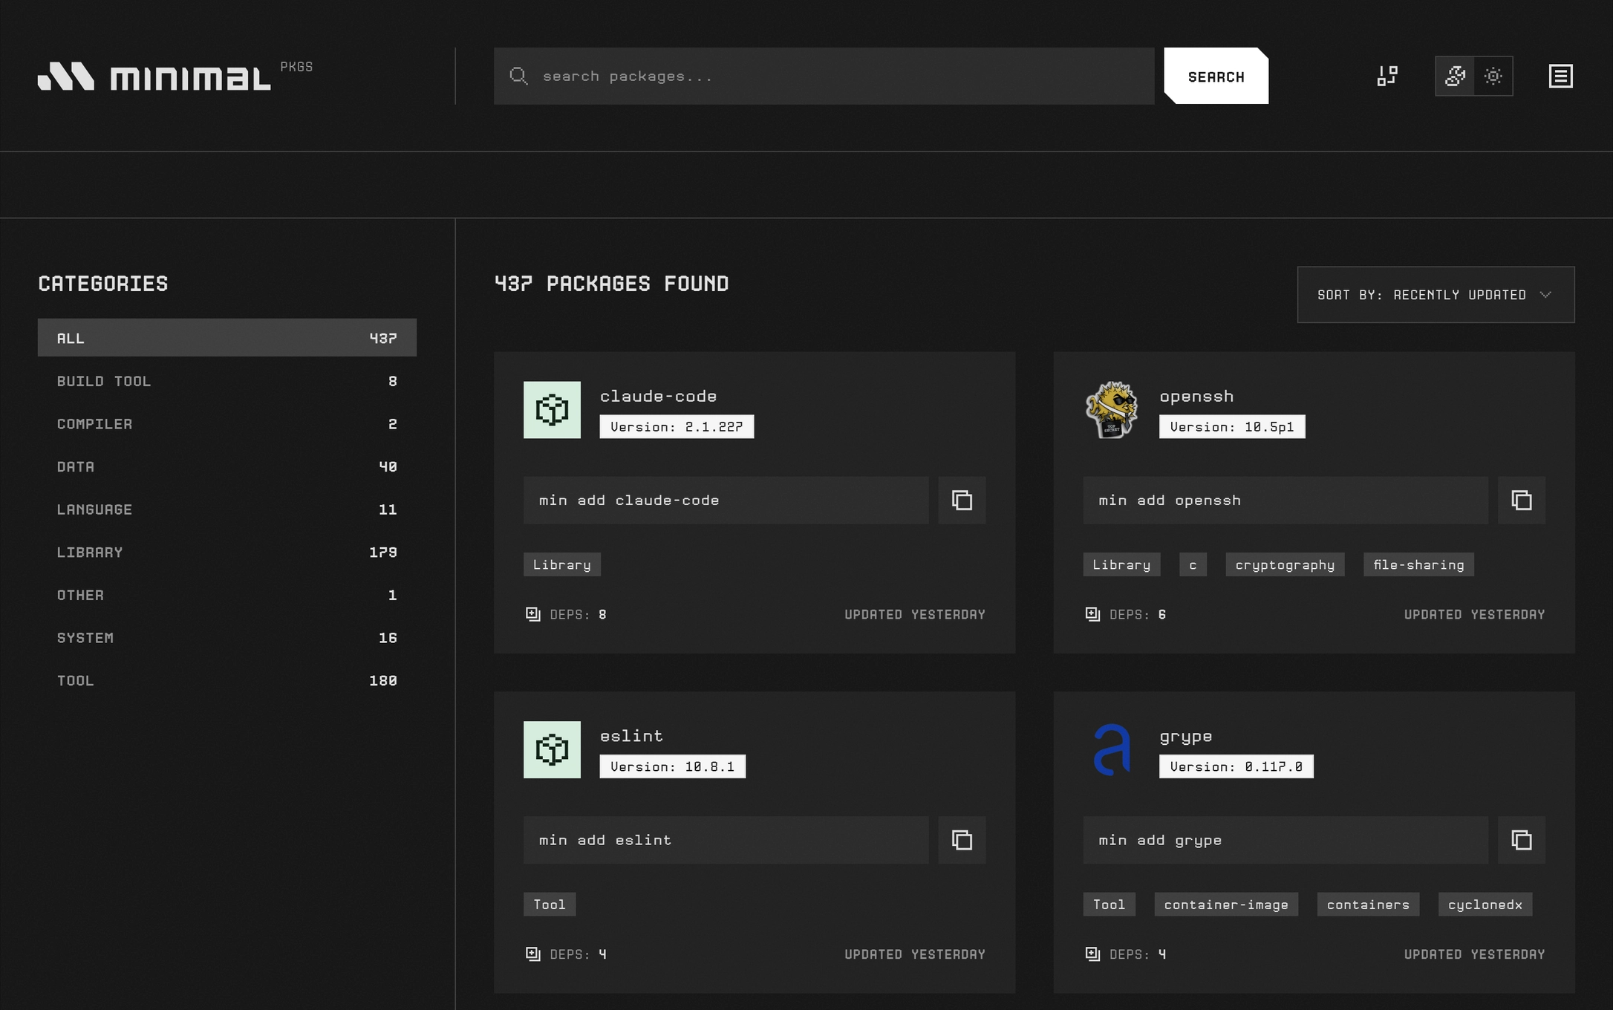Click the Tool tag on eslint card
The image size is (1613, 1010).
550,905
